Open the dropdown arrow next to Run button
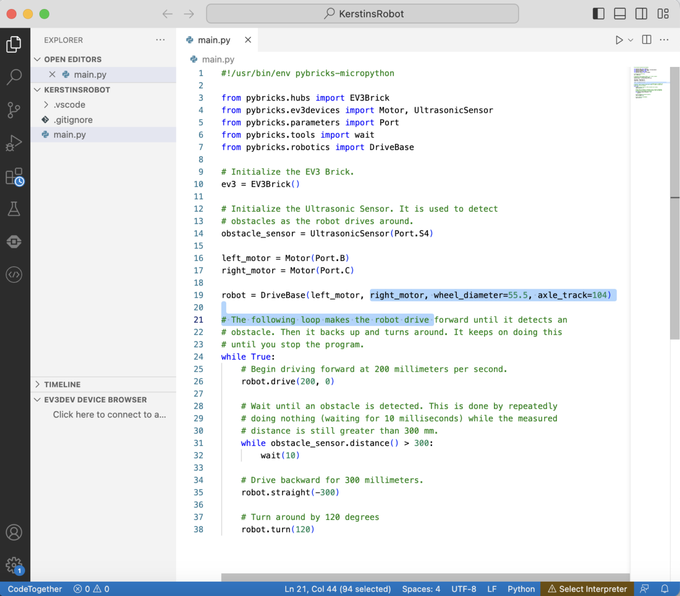This screenshot has height=596, width=680. [x=631, y=40]
